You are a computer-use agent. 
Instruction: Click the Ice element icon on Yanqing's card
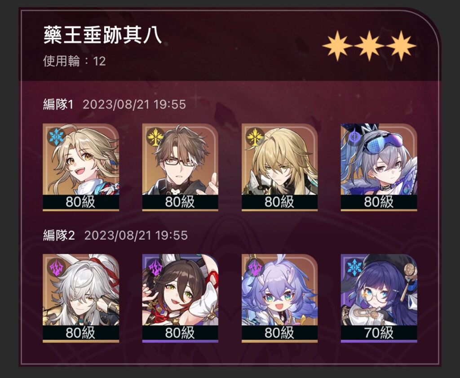(x=56, y=137)
